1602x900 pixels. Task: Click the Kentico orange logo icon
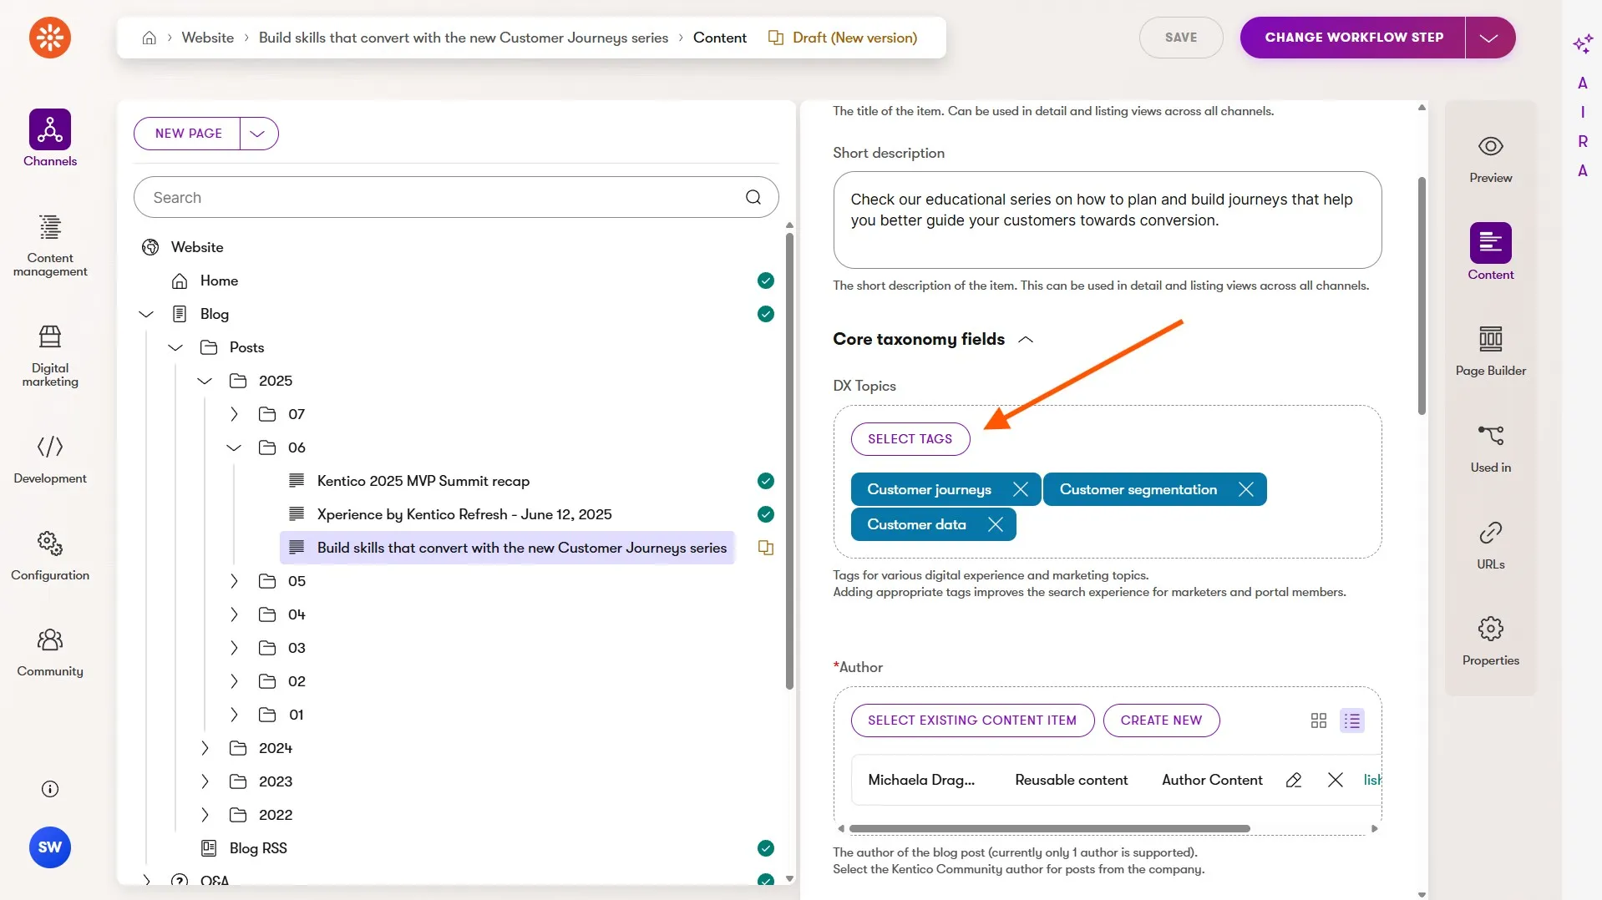(50, 38)
